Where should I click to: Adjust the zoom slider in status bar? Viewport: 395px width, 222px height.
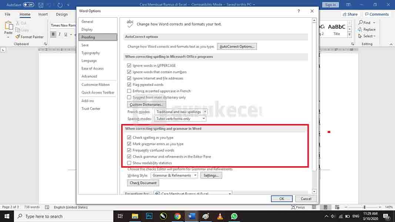[x=364, y=207]
